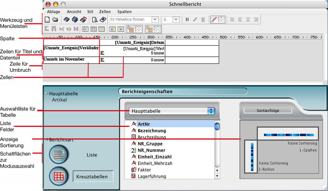Screen dimensions: 328x191
Task: Toggle underline formatting
Action: pyautogui.click(x=203, y=20)
